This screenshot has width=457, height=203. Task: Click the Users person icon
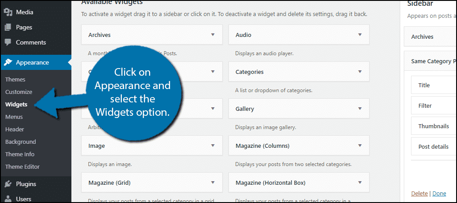tap(8, 199)
